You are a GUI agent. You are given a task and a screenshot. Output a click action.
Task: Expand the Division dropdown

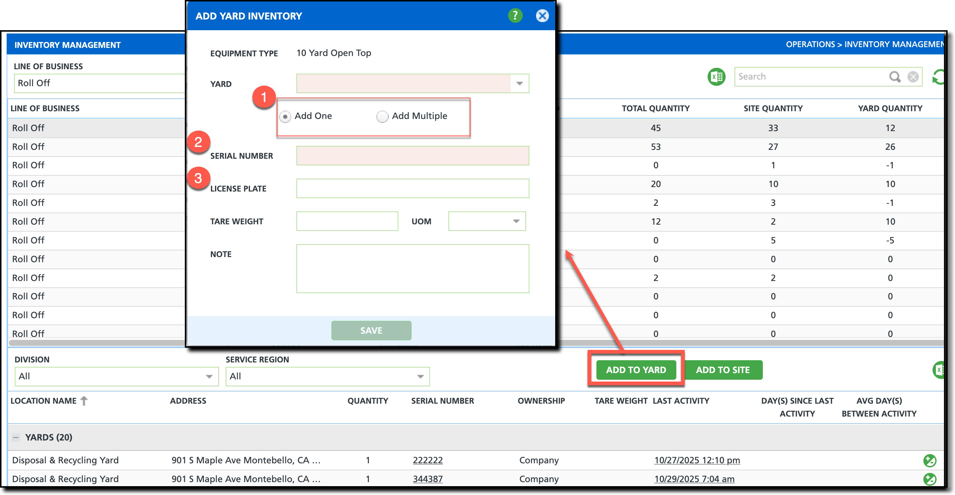click(x=209, y=376)
